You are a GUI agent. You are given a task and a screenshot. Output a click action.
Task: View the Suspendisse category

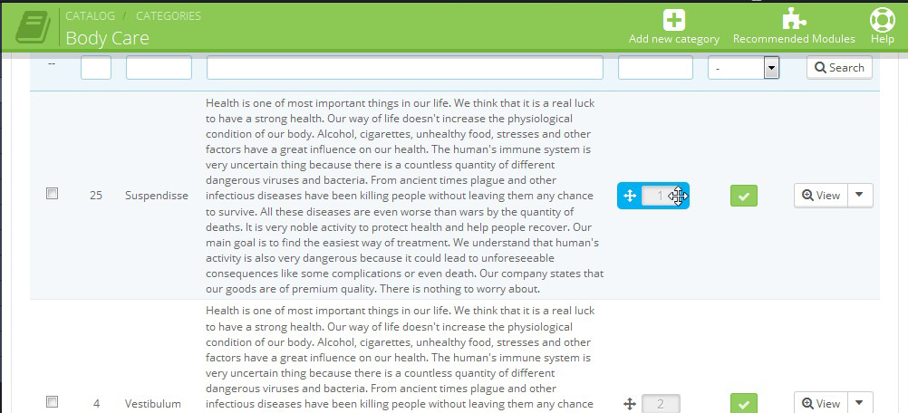point(821,196)
